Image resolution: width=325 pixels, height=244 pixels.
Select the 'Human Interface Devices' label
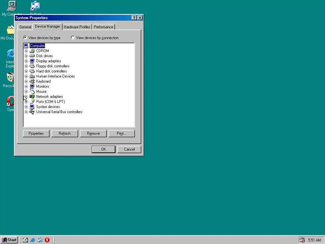(55, 76)
